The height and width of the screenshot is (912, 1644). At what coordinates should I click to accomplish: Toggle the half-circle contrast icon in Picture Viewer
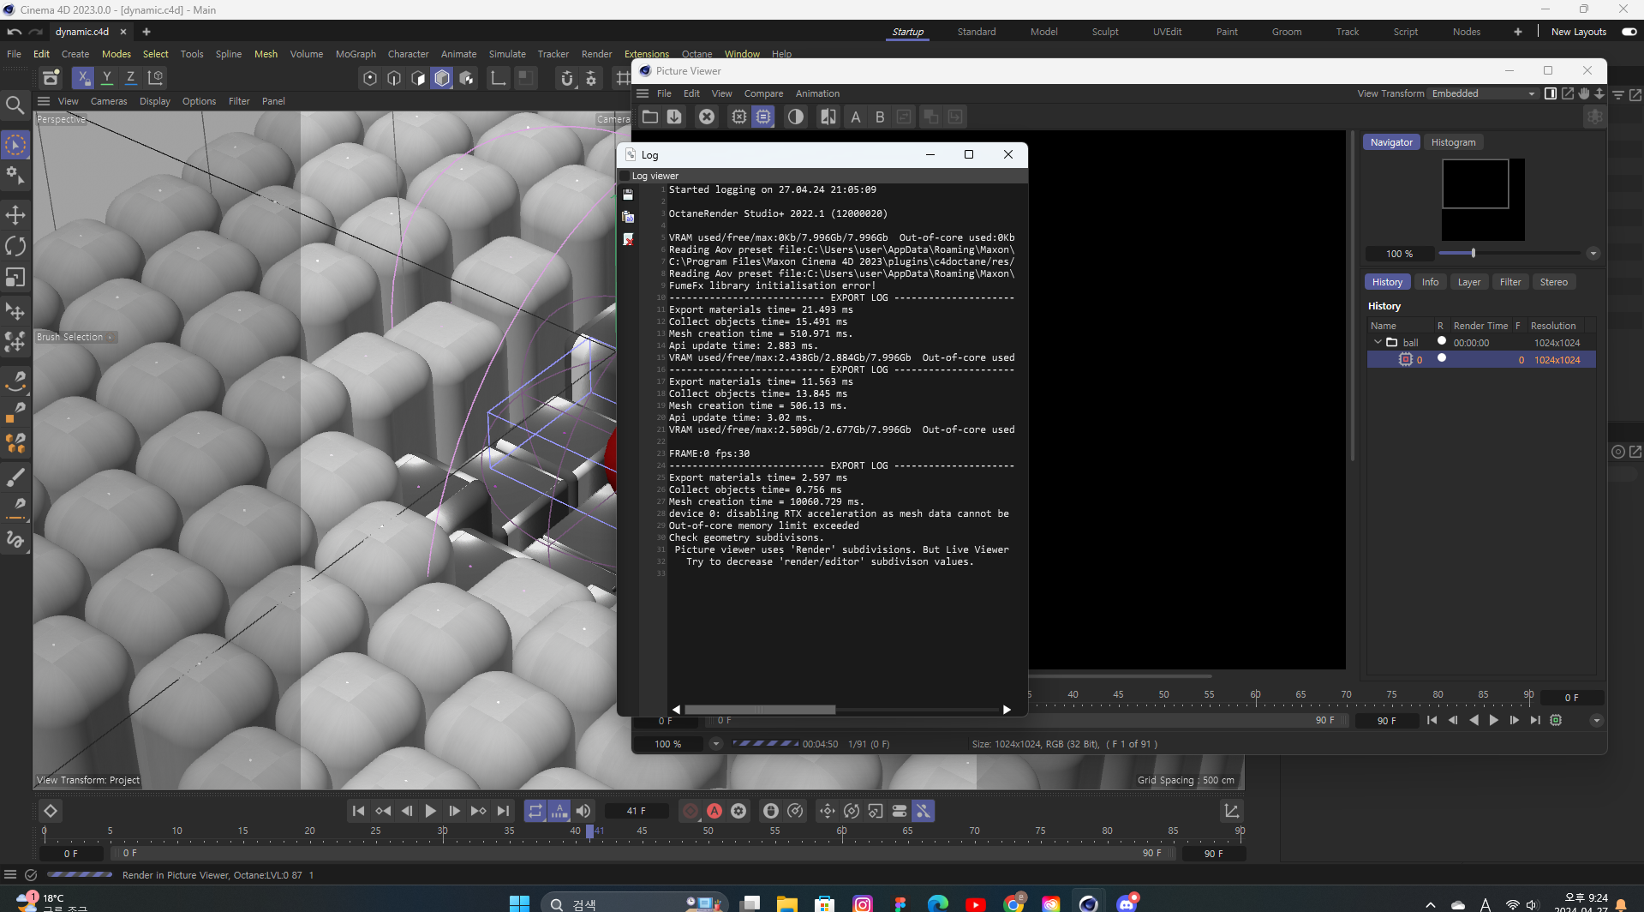796,117
